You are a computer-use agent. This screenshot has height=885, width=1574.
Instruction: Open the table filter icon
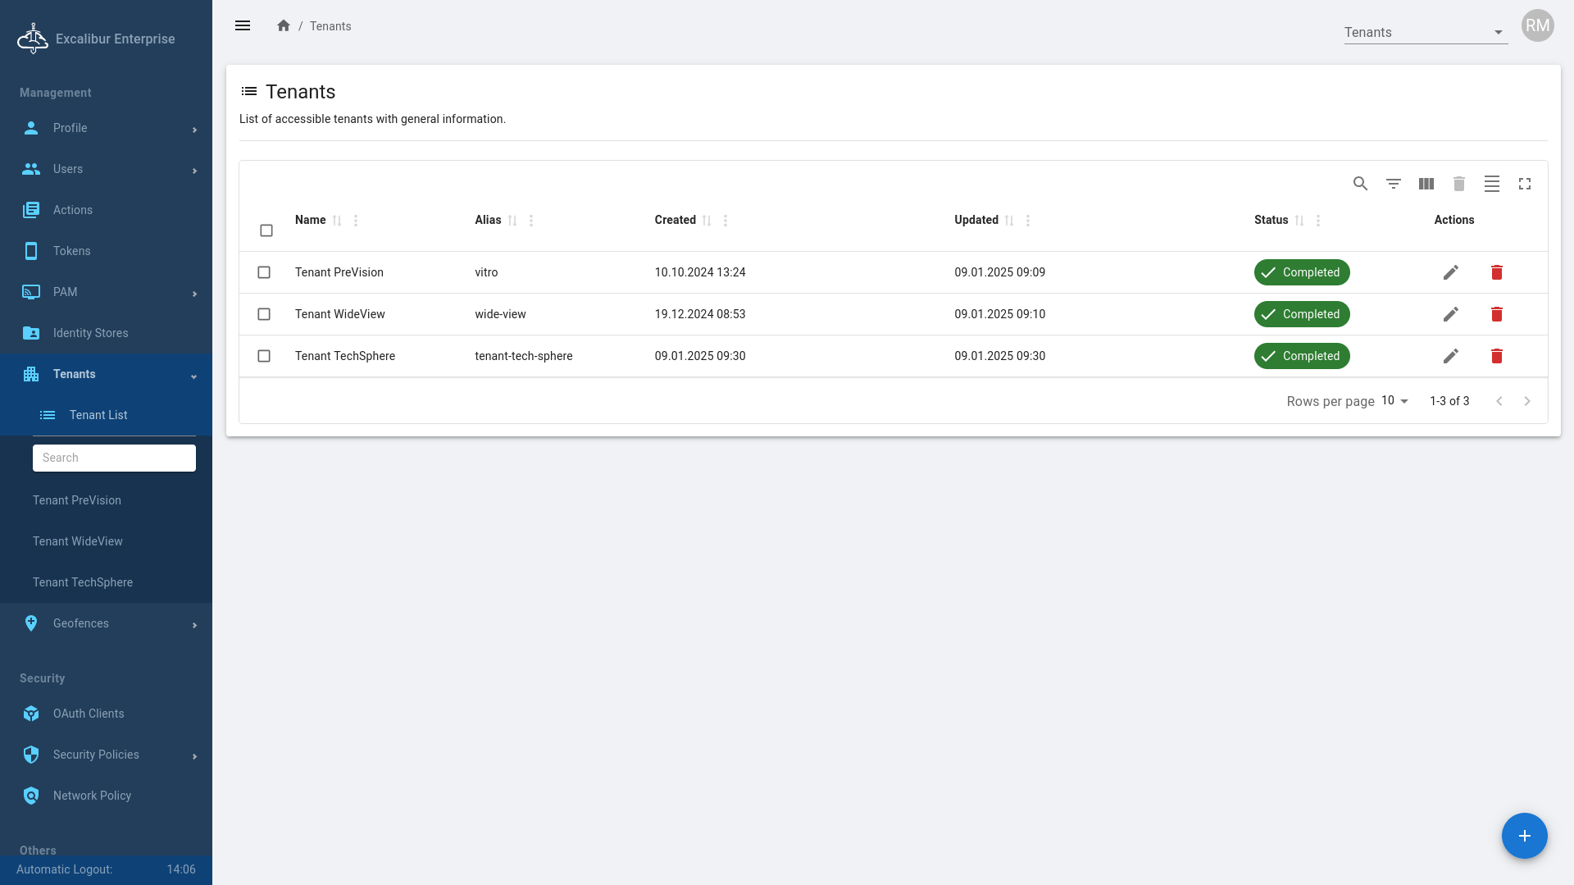point(1393,184)
